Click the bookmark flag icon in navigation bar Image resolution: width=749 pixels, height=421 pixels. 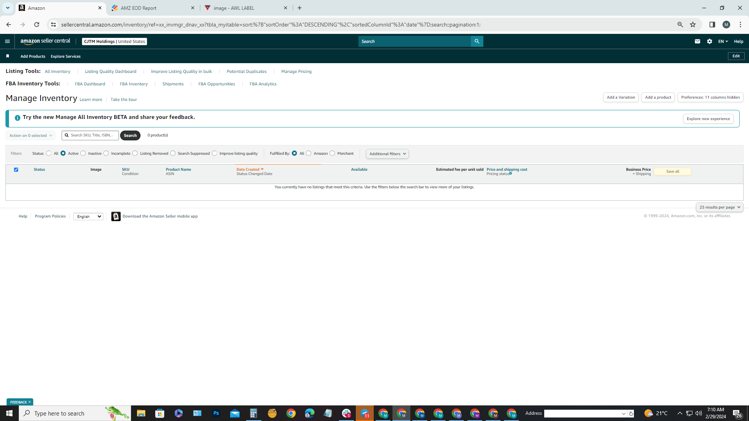7,56
